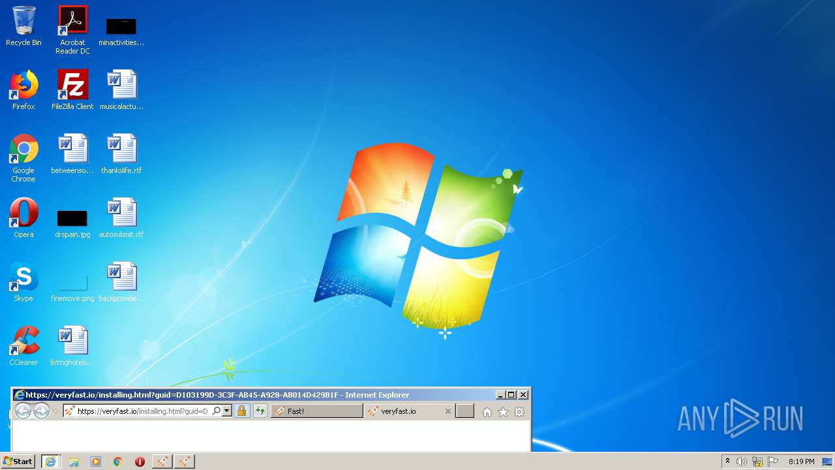Open Windows Explorer from taskbar
The image size is (835, 470).
pos(74,462)
